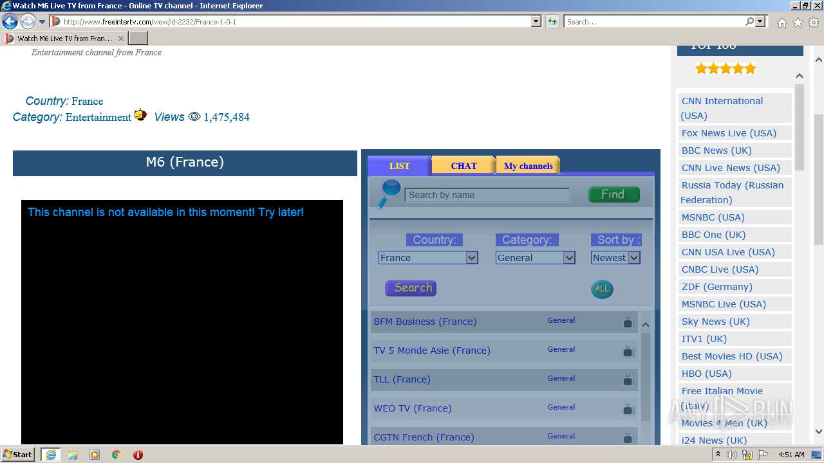Click the volume speaker tray icon

click(x=732, y=455)
